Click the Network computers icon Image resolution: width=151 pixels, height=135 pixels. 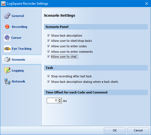[x=7, y=81]
